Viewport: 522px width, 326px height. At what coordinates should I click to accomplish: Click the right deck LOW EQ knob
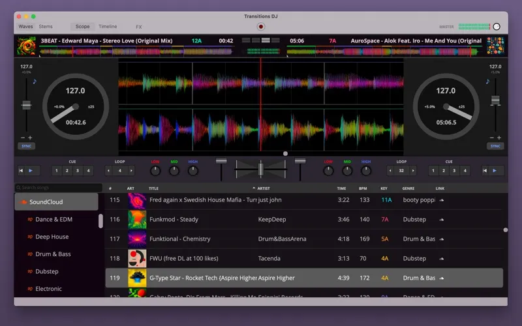coord(328,171)
